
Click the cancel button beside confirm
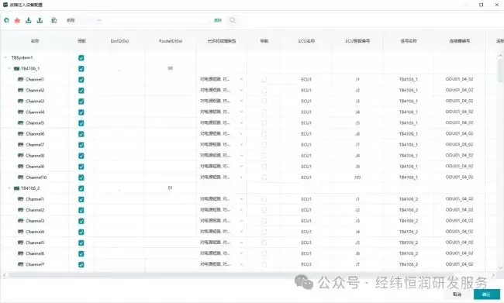[457, 294]
